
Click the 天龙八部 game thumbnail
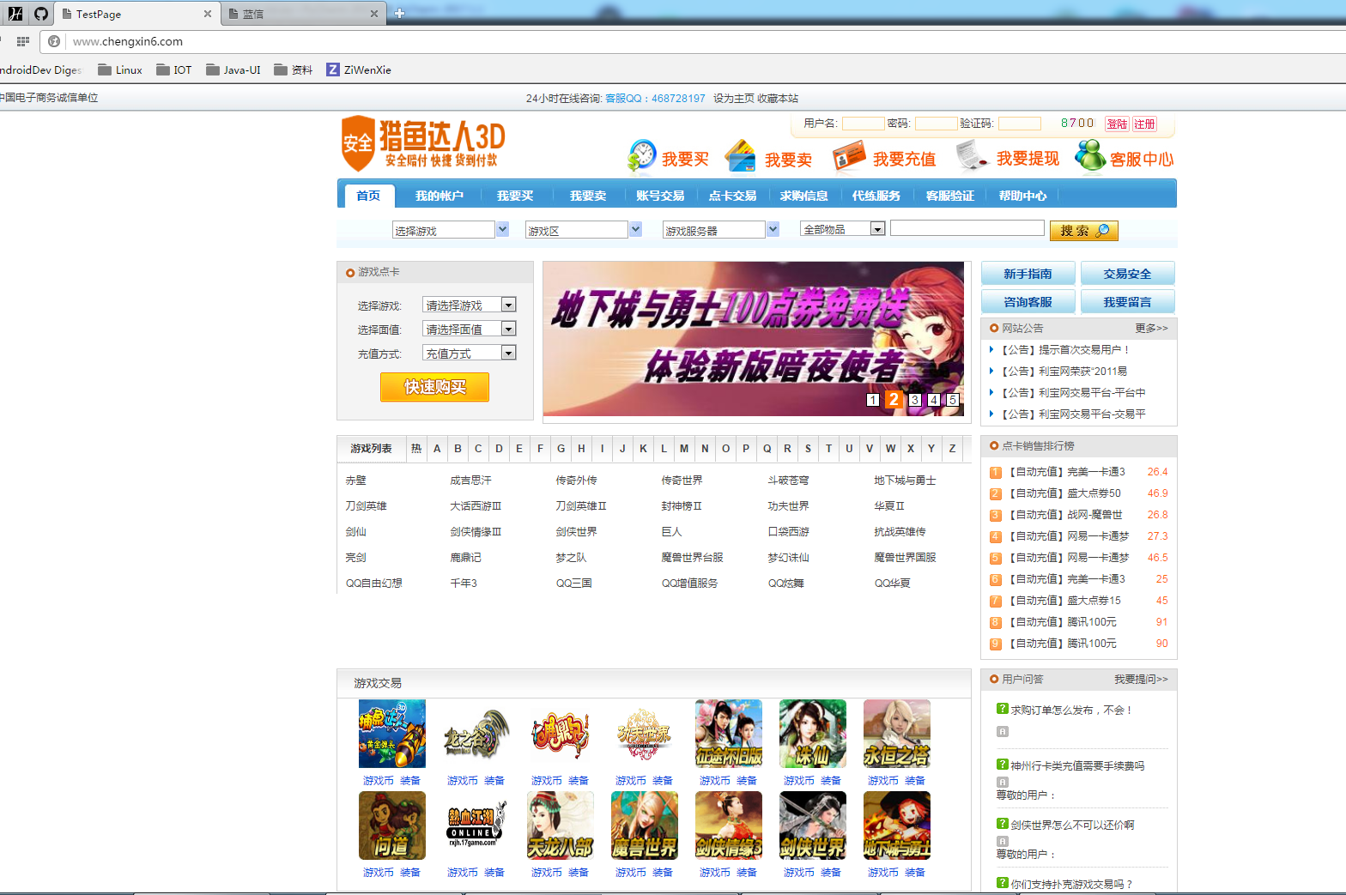tap(561, 825)
